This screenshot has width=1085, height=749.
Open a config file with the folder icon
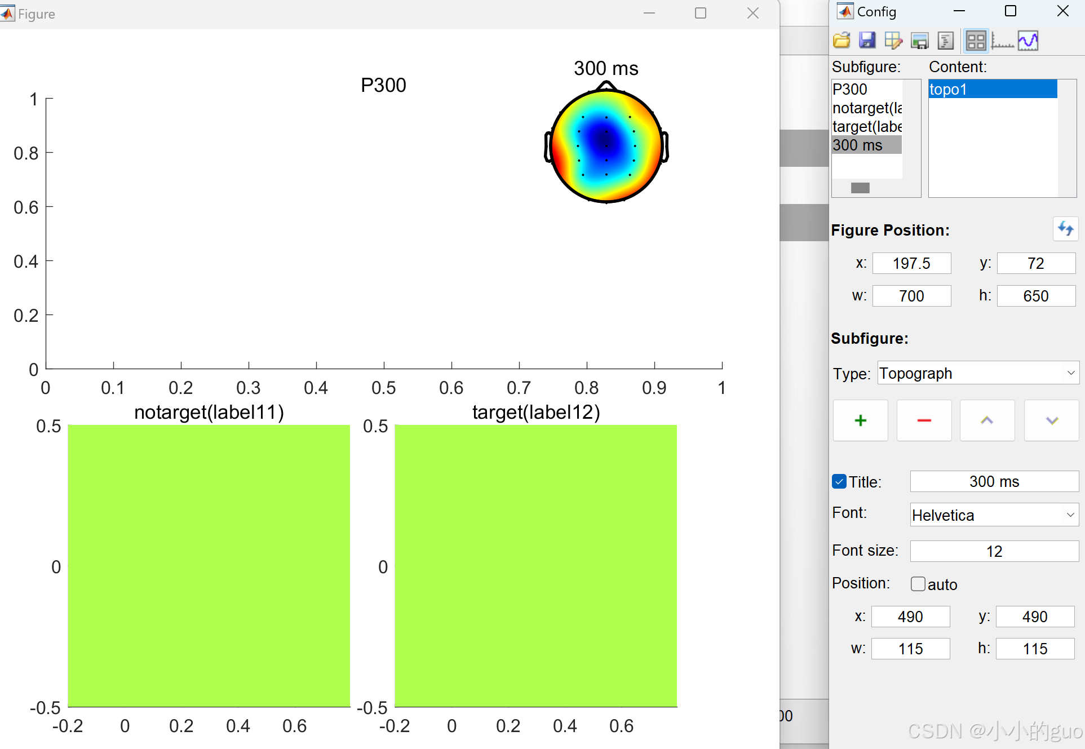pyautogui.click(x=842, y=41)
